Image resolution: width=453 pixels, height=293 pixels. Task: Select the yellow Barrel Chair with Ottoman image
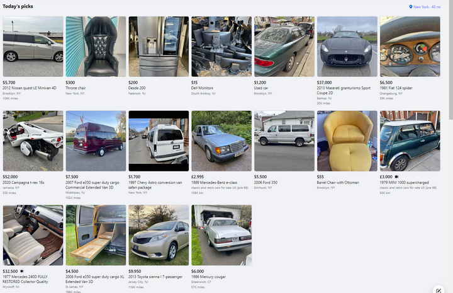point(347,141)
